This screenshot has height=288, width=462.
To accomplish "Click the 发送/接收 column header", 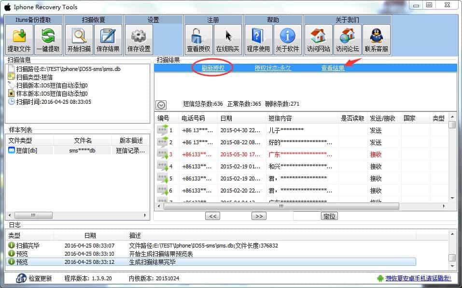I will point(384,118).
